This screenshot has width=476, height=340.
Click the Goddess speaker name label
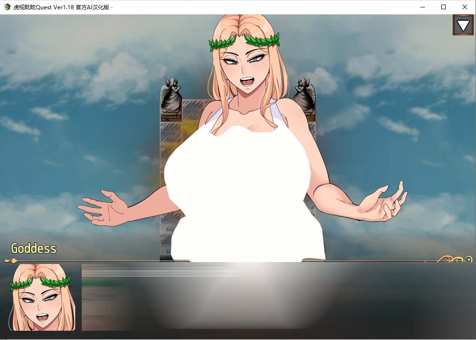point(33,249)
